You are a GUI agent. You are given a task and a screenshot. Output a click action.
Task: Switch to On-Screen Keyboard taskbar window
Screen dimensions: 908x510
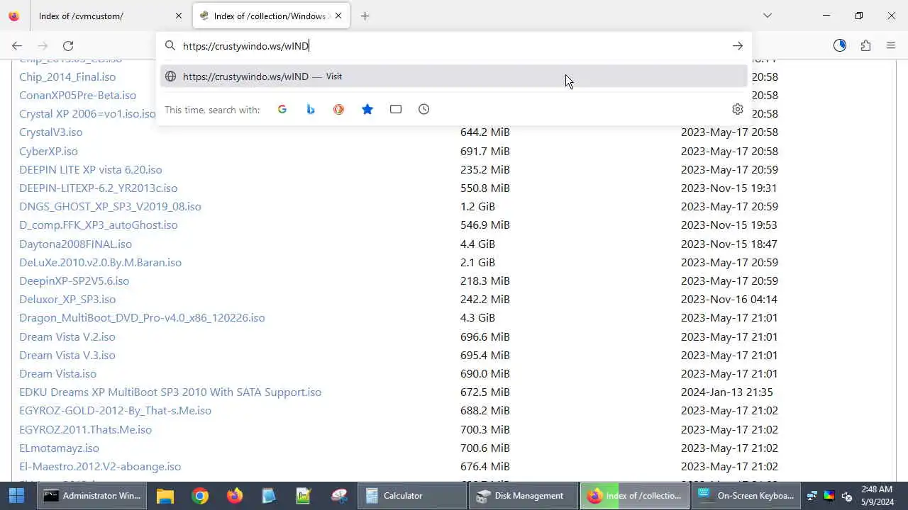tap(746, 496)
